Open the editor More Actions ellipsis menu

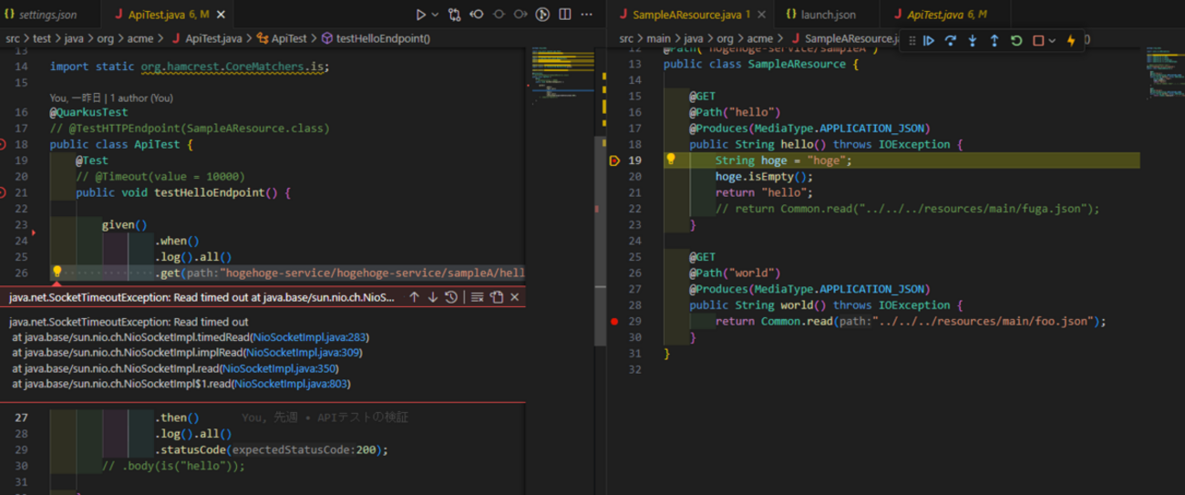pyautogui.click(x=586, y=15)
